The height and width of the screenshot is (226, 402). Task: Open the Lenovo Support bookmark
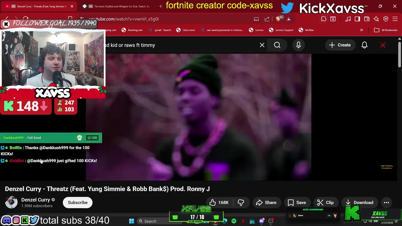point(281,30)
